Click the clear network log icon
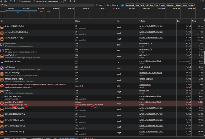 pos(6,1)
